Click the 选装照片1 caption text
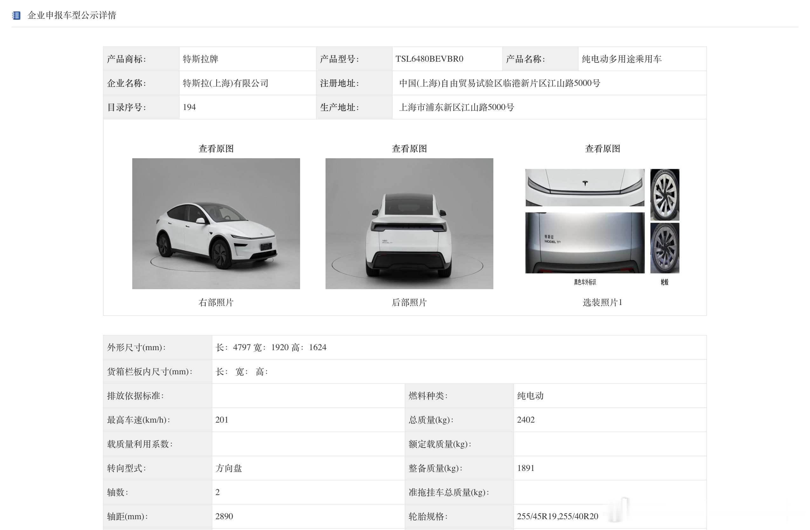 click(x=602, y=302)
